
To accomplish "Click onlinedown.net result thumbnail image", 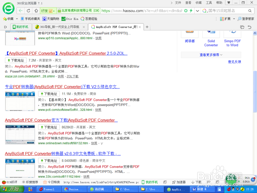I will 20,135.
